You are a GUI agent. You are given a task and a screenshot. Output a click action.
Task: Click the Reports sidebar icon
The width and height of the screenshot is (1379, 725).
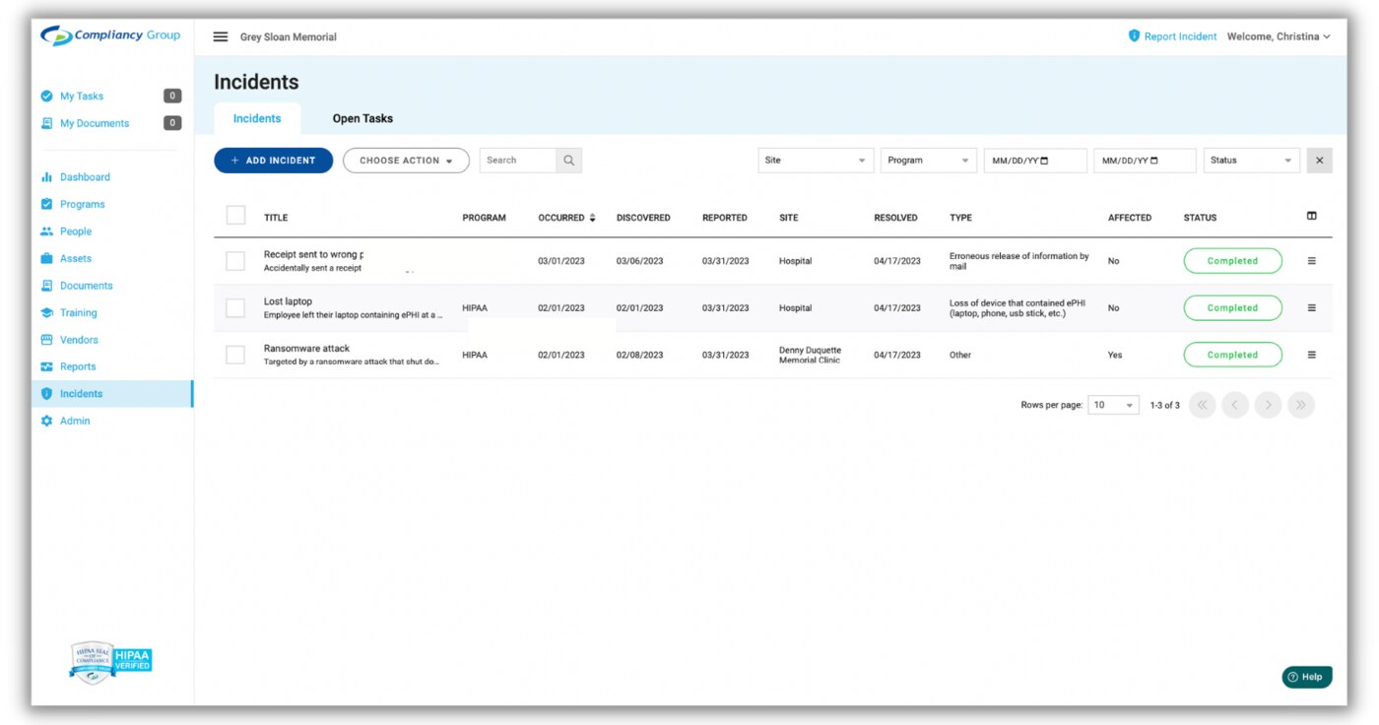pos(46,366)
